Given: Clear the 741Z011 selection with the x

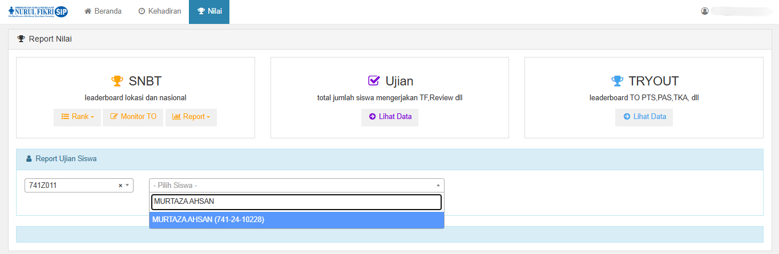Looking at the screenshot, I should [x=120, y=186].
